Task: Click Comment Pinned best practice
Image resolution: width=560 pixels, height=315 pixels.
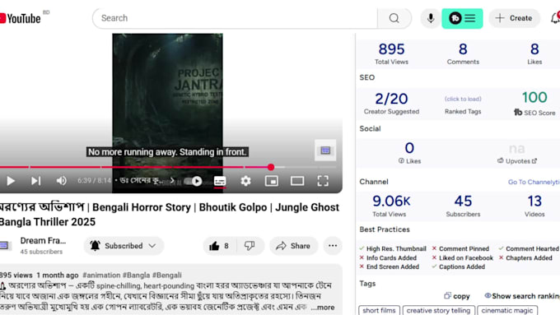Action: (x=460, y=248)
